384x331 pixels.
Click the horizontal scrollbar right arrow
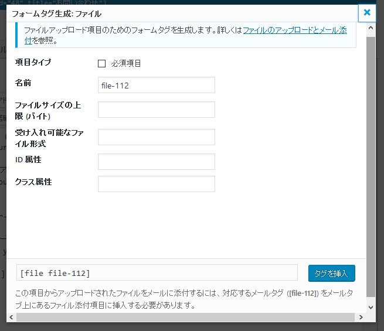(361, 318)
